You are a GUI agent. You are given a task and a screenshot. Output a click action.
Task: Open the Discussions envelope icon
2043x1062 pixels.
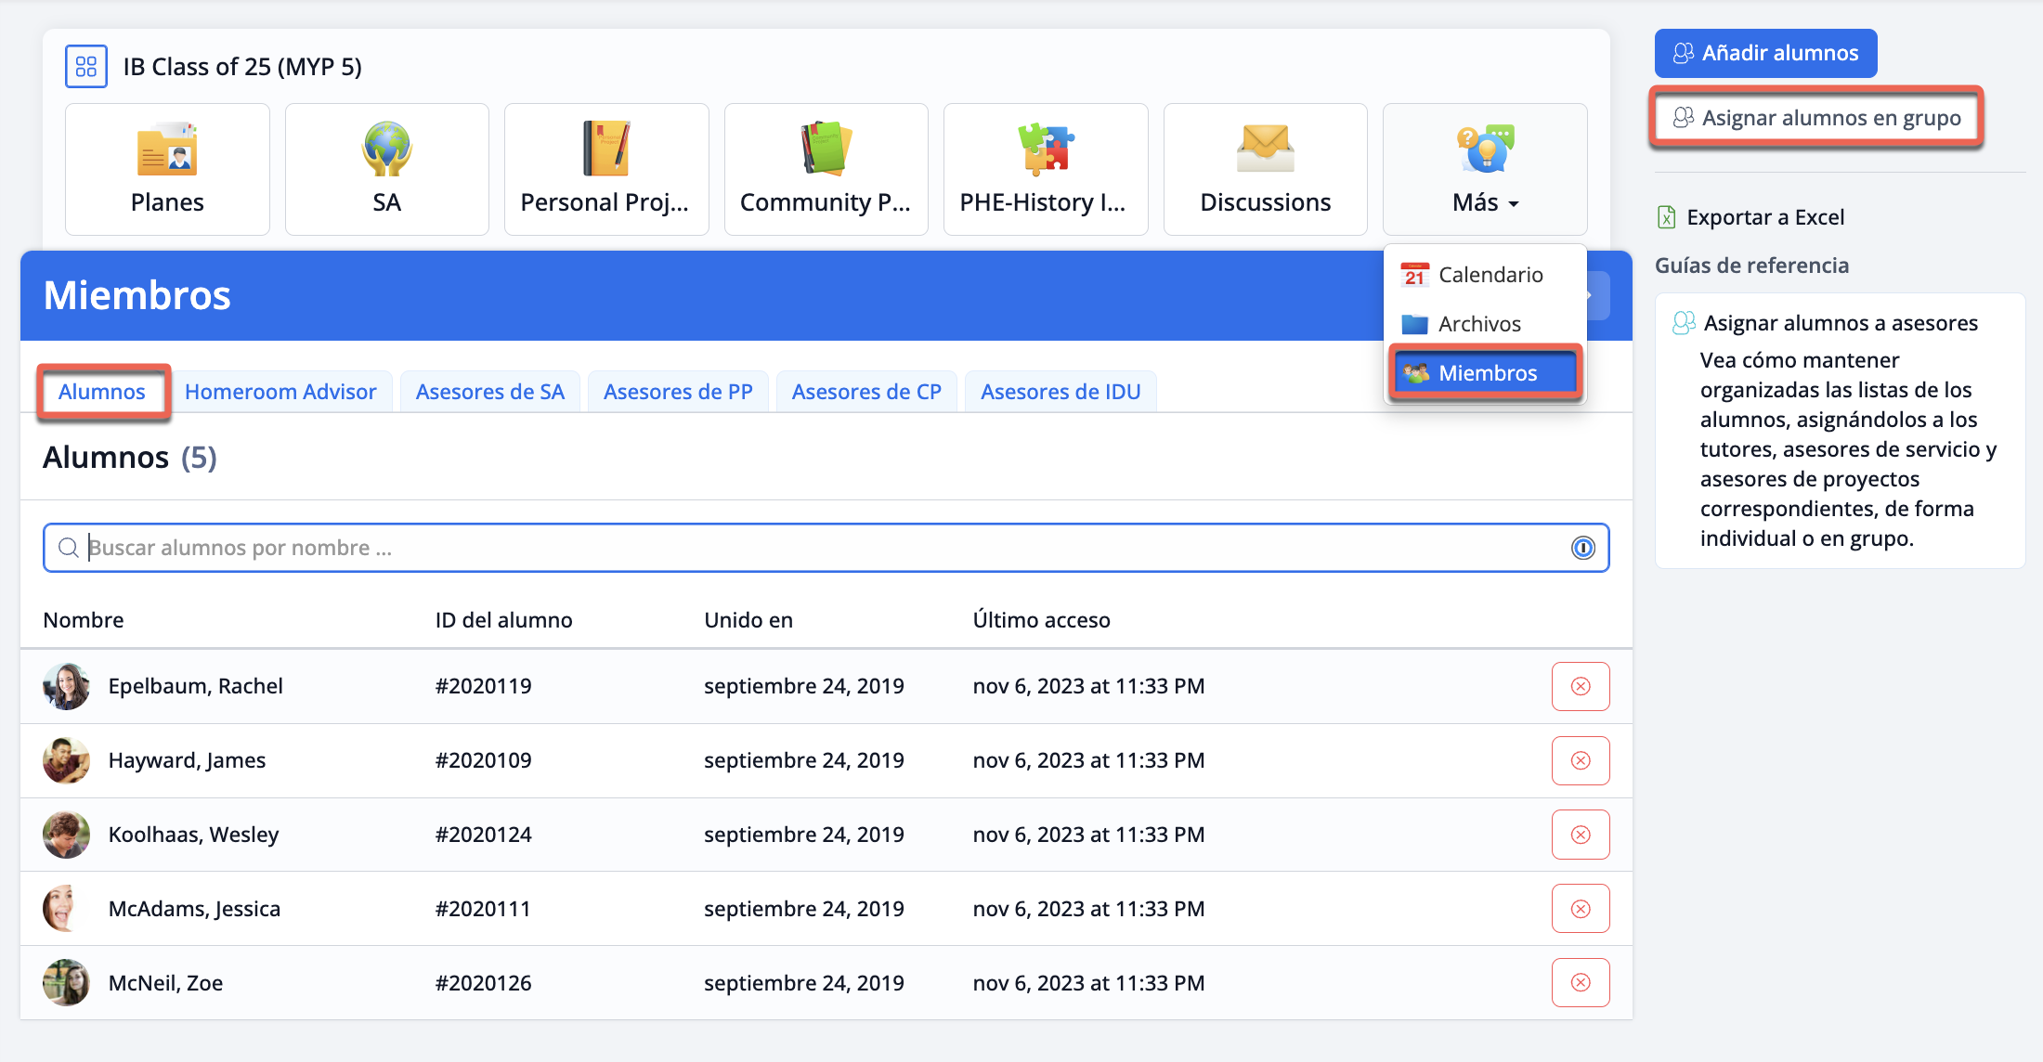[1265, 149]
